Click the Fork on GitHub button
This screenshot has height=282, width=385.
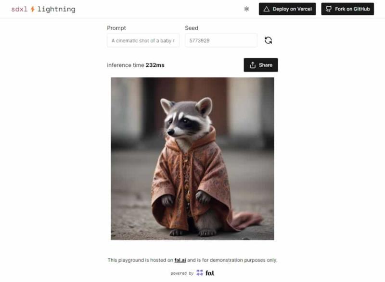(347, 9)
